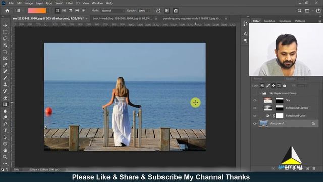This screenshot has height=182, width=323.
Task: Open the Image menu
Action: click(x=28, y=3)
